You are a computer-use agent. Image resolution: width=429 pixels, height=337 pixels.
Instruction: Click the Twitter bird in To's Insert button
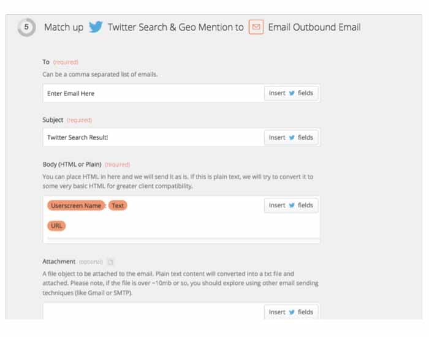click(x=292, y=93)
